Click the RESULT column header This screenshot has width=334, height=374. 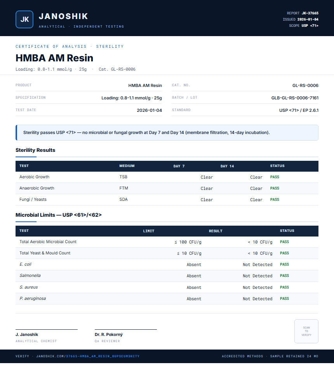tap(216, 231)
